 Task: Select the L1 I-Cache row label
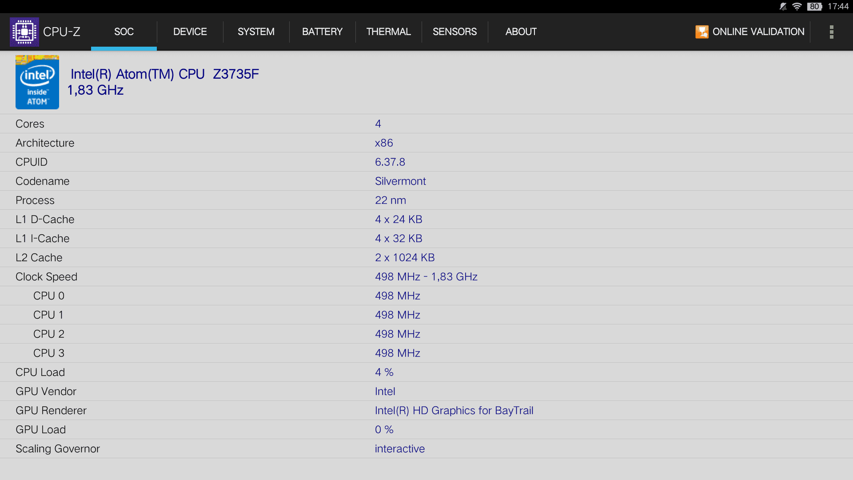click(x=43, y=239)
